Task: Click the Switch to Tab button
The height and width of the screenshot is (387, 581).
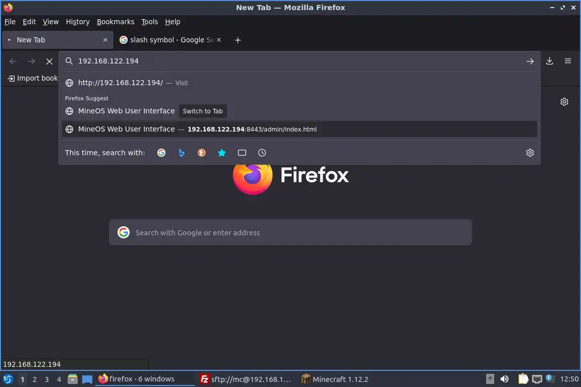Action: [x=203, y=111]
